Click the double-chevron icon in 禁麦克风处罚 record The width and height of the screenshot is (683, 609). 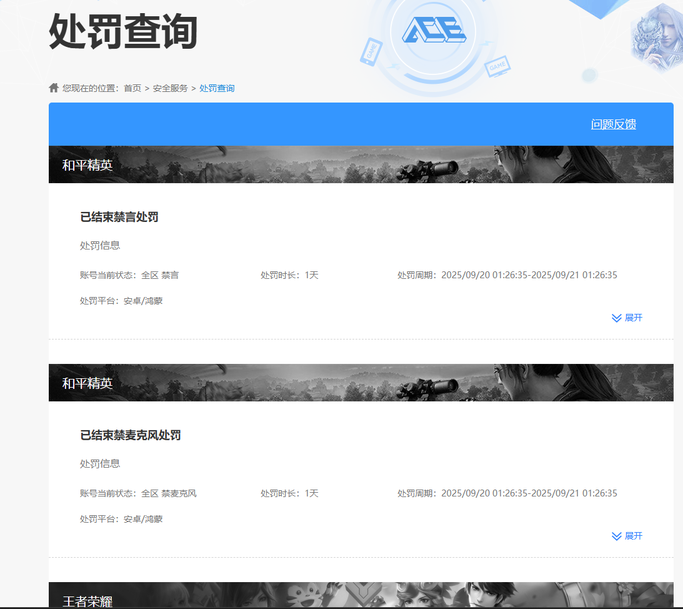[616, 536]
